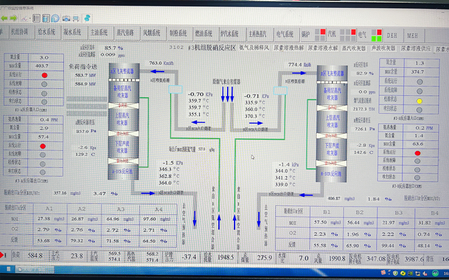
Task: Click the DEH button in top bar
Action: [393, 32]
